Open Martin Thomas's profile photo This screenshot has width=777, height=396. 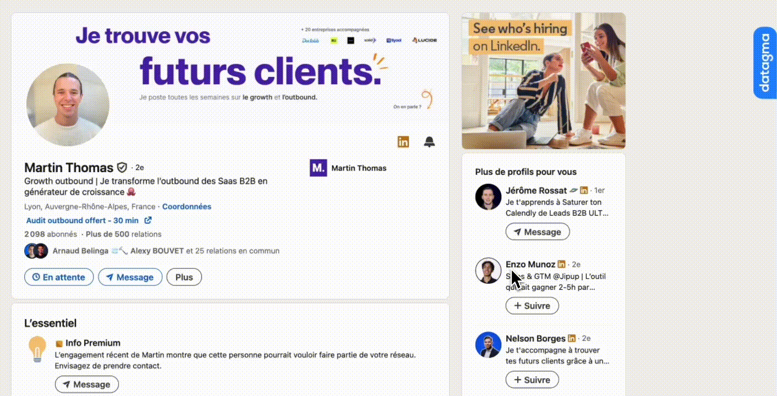coord(68,105)
